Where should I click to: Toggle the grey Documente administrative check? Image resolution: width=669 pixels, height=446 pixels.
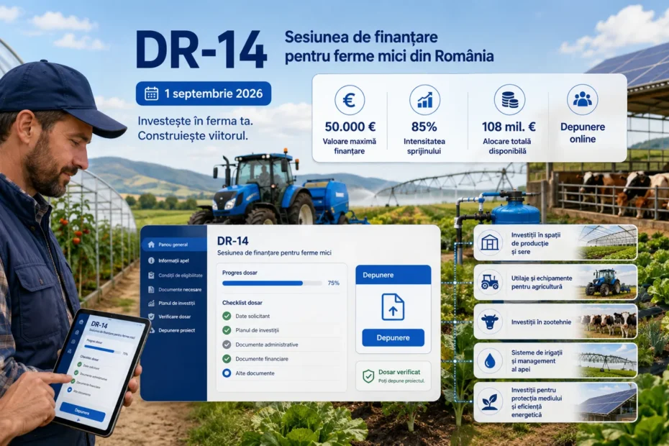tap(227, 345)
